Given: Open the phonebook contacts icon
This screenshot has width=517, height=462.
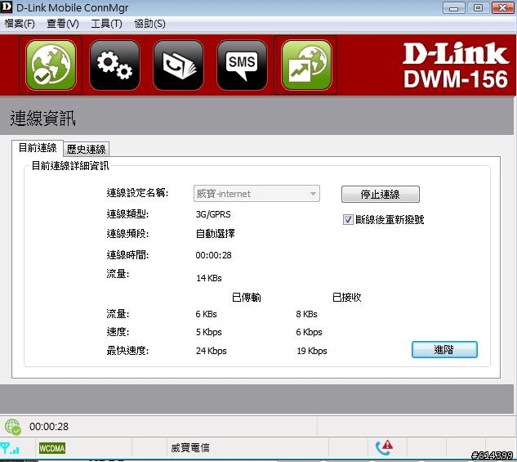Looking at the screenshot, I should click(x=178, y=65).
